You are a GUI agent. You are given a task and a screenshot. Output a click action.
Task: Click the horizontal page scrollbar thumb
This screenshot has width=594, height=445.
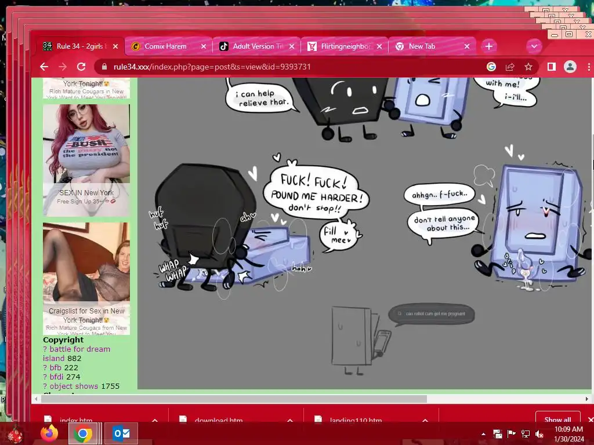tap(234, 399)
